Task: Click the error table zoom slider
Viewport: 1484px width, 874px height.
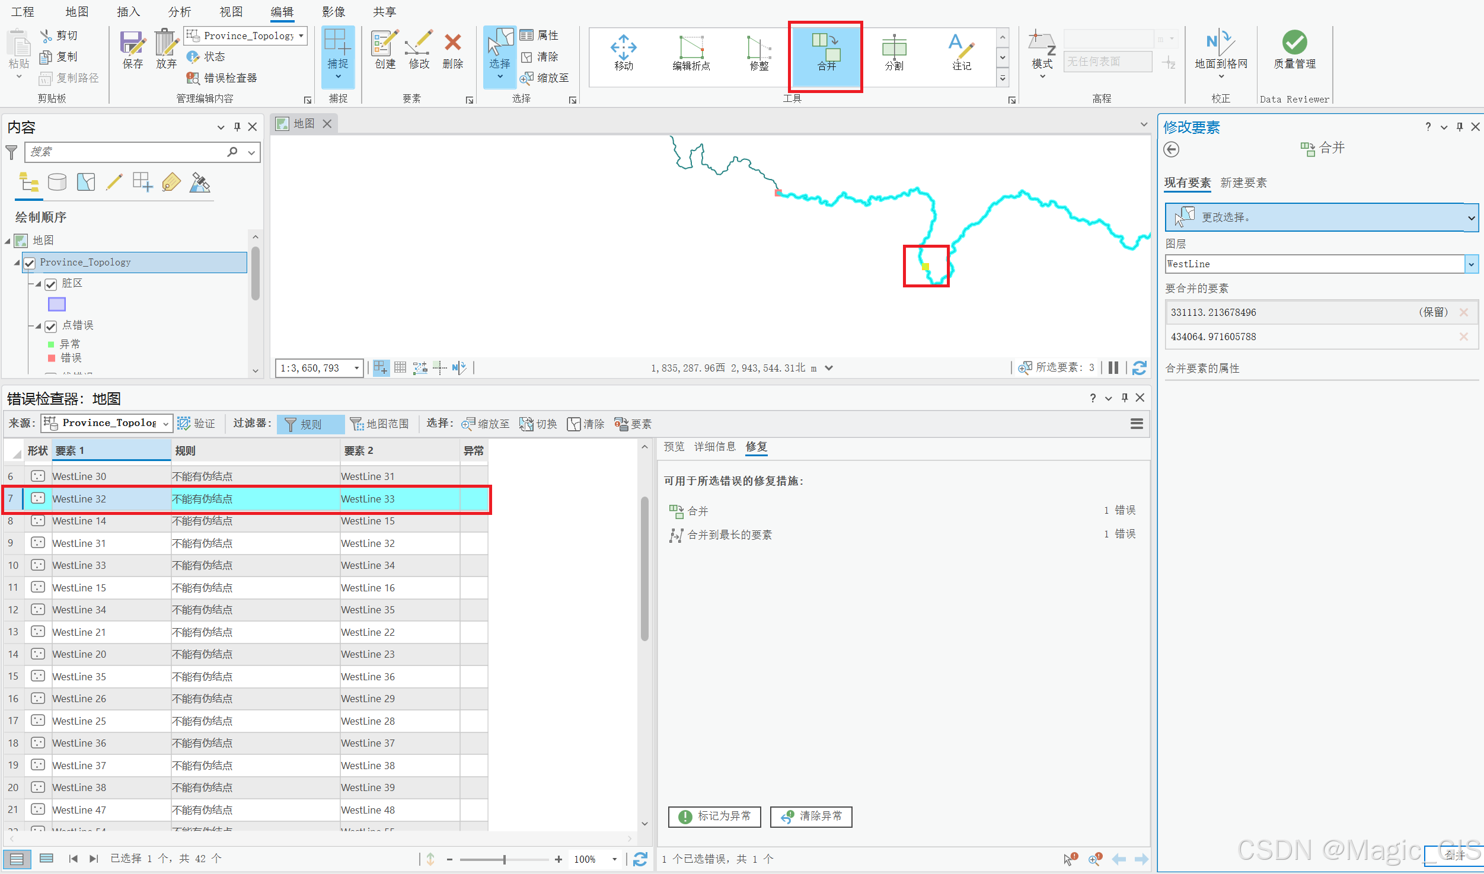Action: click(x=504, y=859)
